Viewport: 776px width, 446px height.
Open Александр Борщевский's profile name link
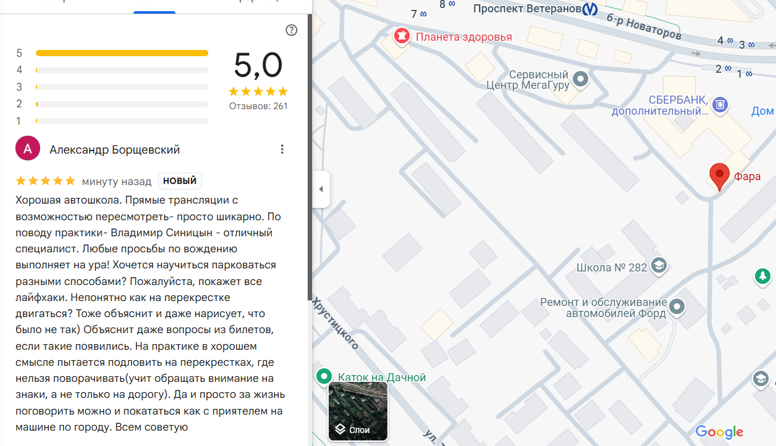pyautogui.click(x=114, y=149)
